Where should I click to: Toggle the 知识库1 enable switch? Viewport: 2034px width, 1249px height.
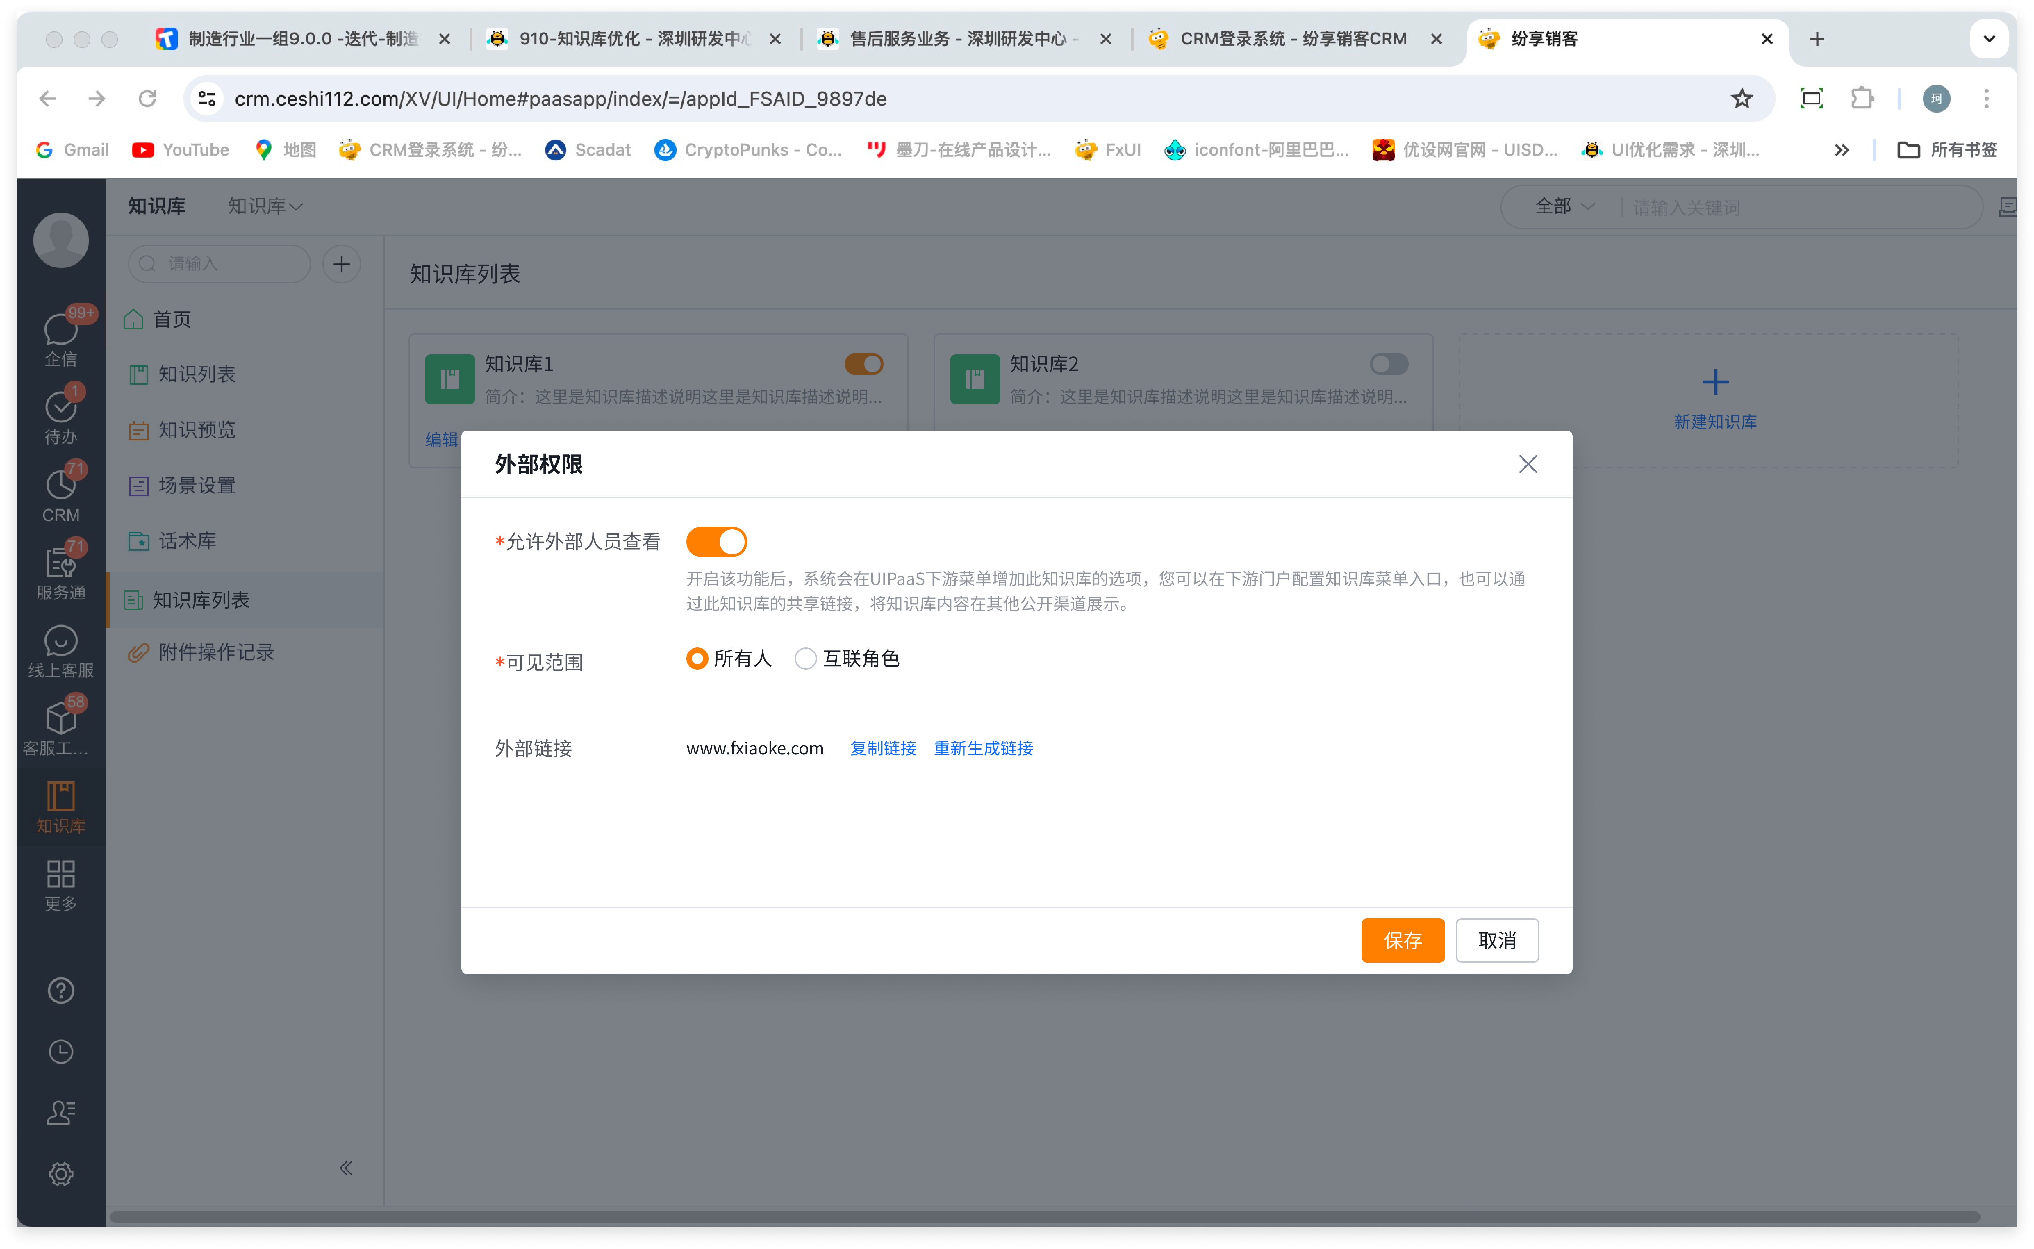[x=864, y=364]
